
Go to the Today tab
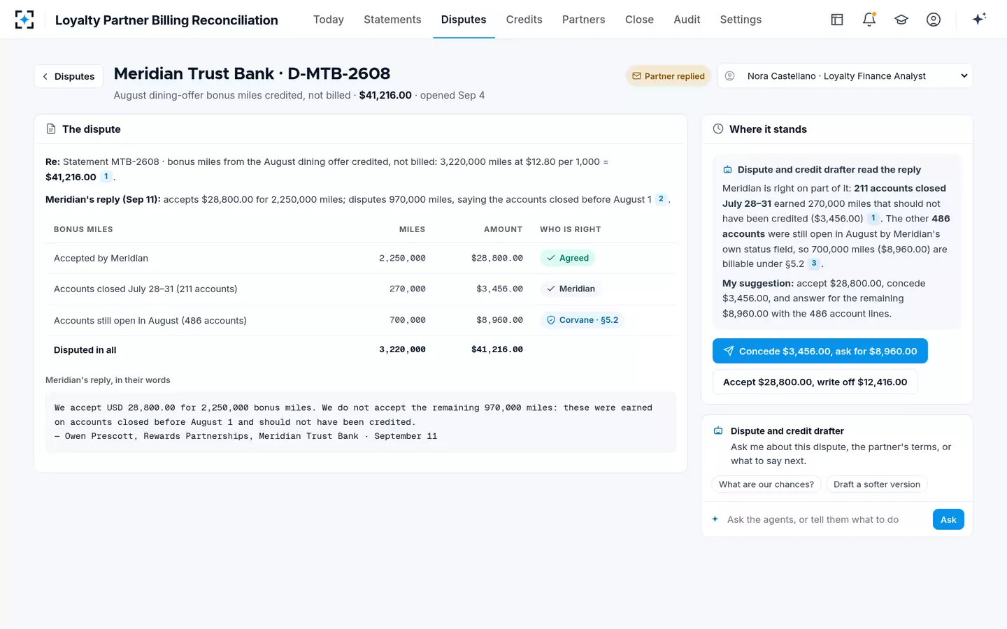click(x=329, y=20)
